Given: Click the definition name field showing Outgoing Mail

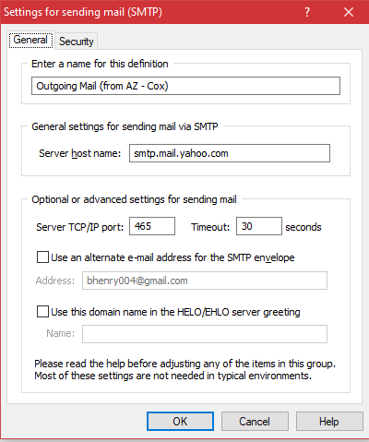Looking at the screenshot, I should click(185, 86).
